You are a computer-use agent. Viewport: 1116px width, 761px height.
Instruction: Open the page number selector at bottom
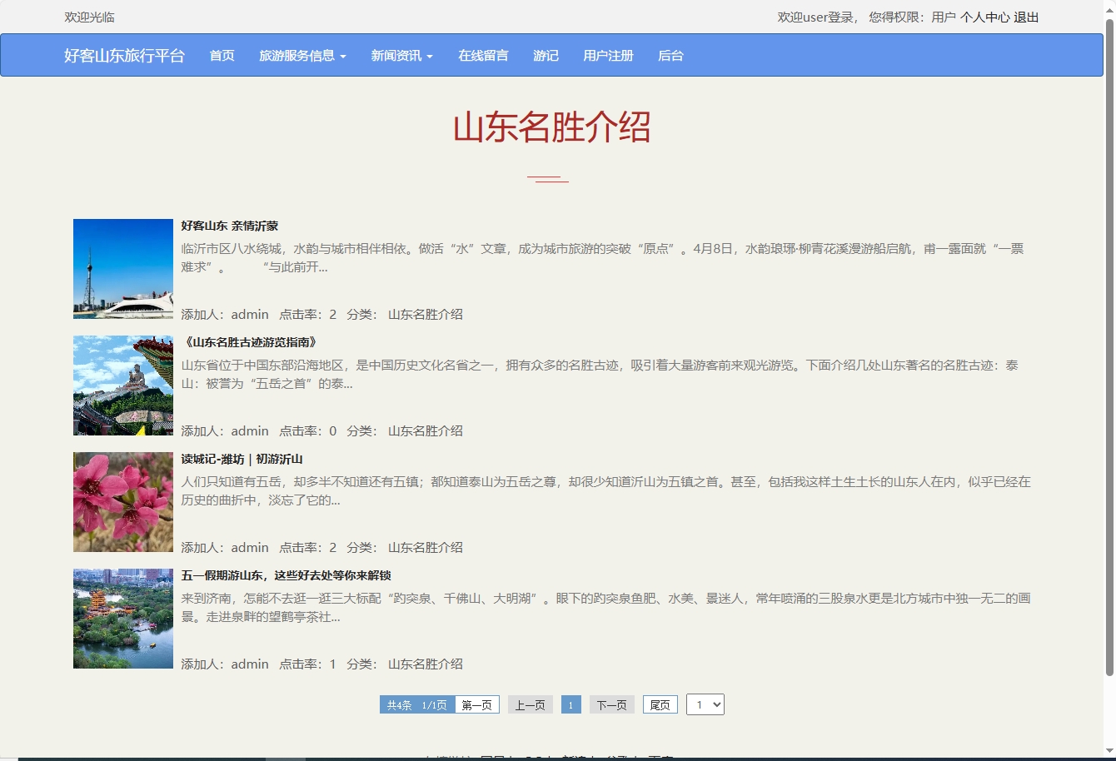(705, 704)
